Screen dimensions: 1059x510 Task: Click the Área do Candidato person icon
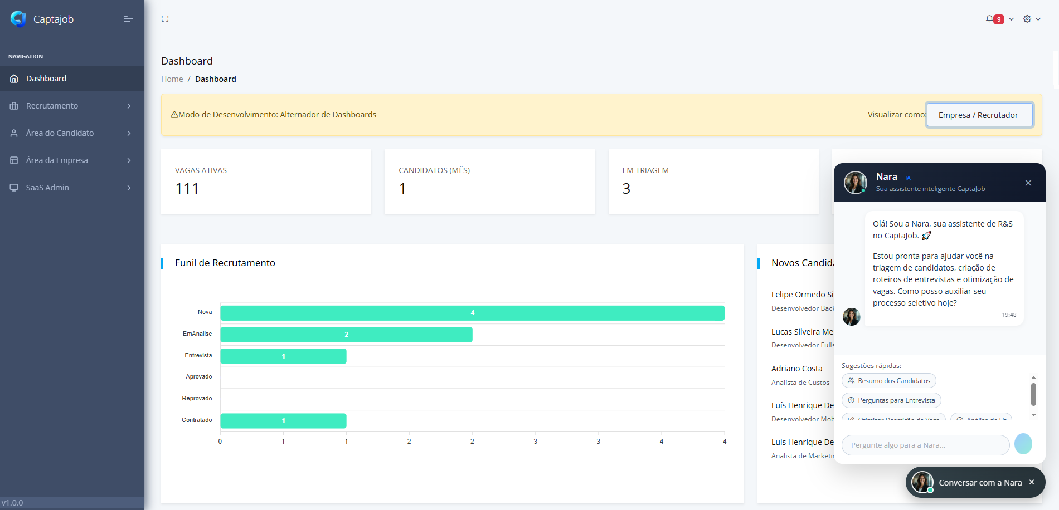(x=14, y=133)
